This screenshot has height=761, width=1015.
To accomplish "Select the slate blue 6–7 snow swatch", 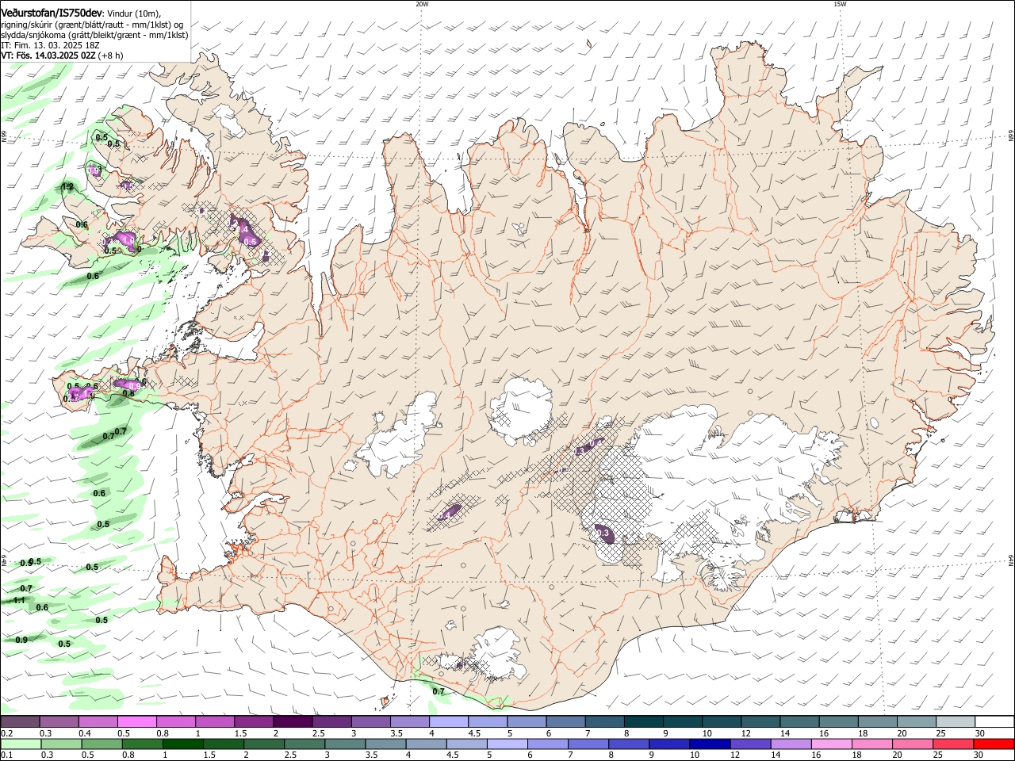I will point(566,722).
